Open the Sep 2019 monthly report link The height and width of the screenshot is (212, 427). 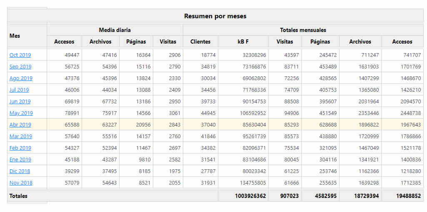[x=20, y=66]
